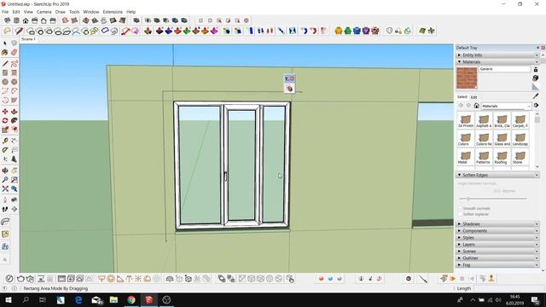Viewport: 546px width, 307px height.
Task: Open the Draw menu
Action: point(61,12)
